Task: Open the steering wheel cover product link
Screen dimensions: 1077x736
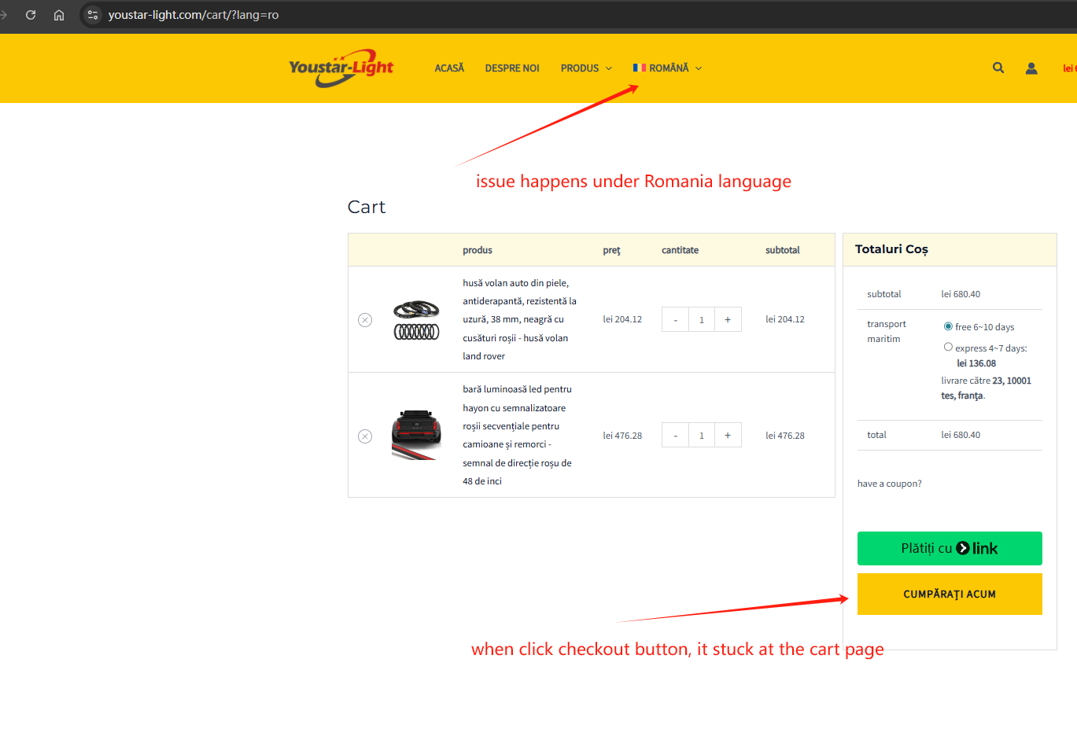Action: pos(520,319)
